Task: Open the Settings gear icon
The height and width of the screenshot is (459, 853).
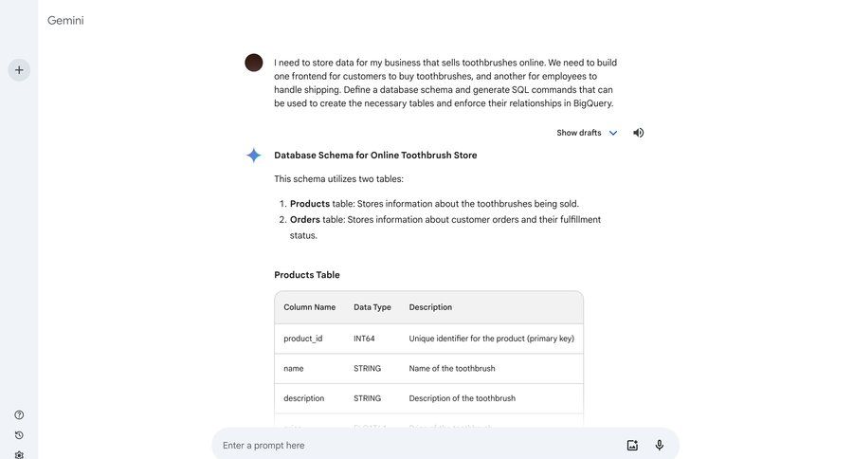Action: (x=19, y=454)
